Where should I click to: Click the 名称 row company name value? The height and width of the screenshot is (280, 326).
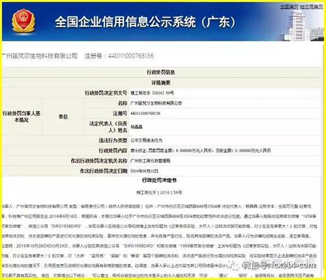(x=156, y=103)
